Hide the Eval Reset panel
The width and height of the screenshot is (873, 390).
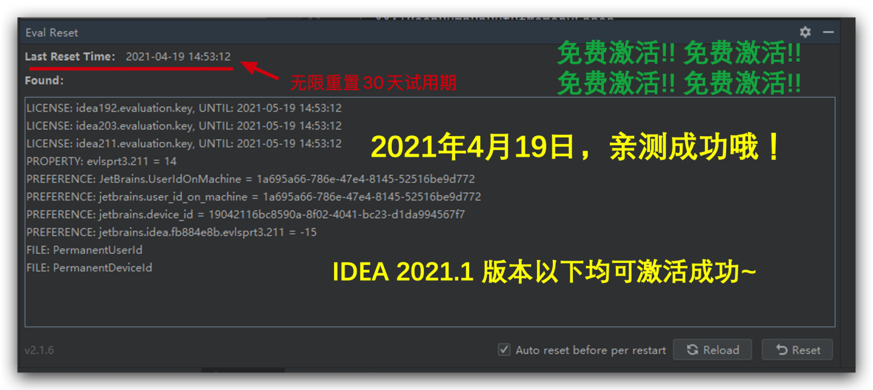(x=828, y=32)
